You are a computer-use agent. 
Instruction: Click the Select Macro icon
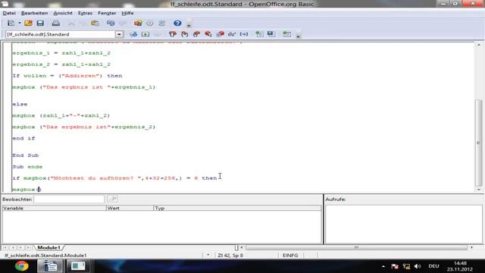coord(150,24)
